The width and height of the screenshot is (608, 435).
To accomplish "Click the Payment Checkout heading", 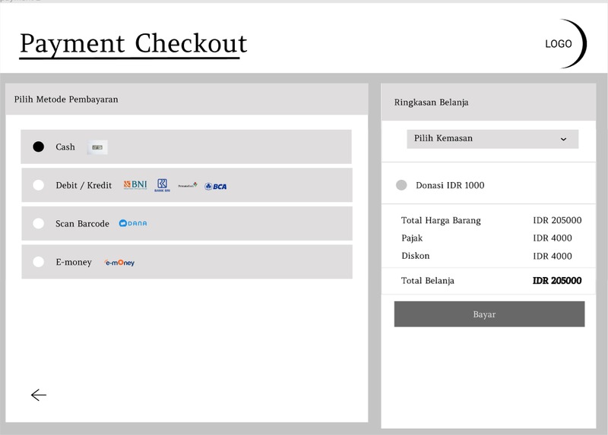I will click(134, 44).
